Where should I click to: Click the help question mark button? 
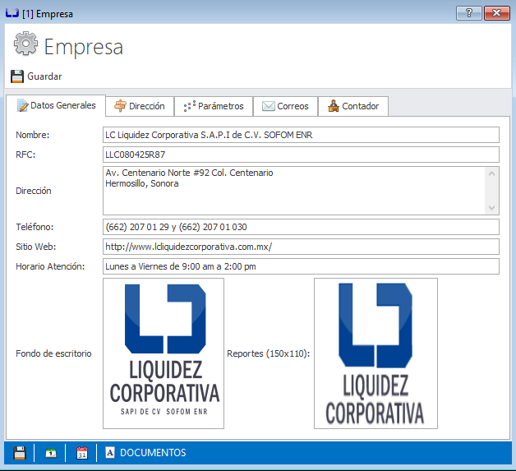pyautogui.click(x=469, y=13)
